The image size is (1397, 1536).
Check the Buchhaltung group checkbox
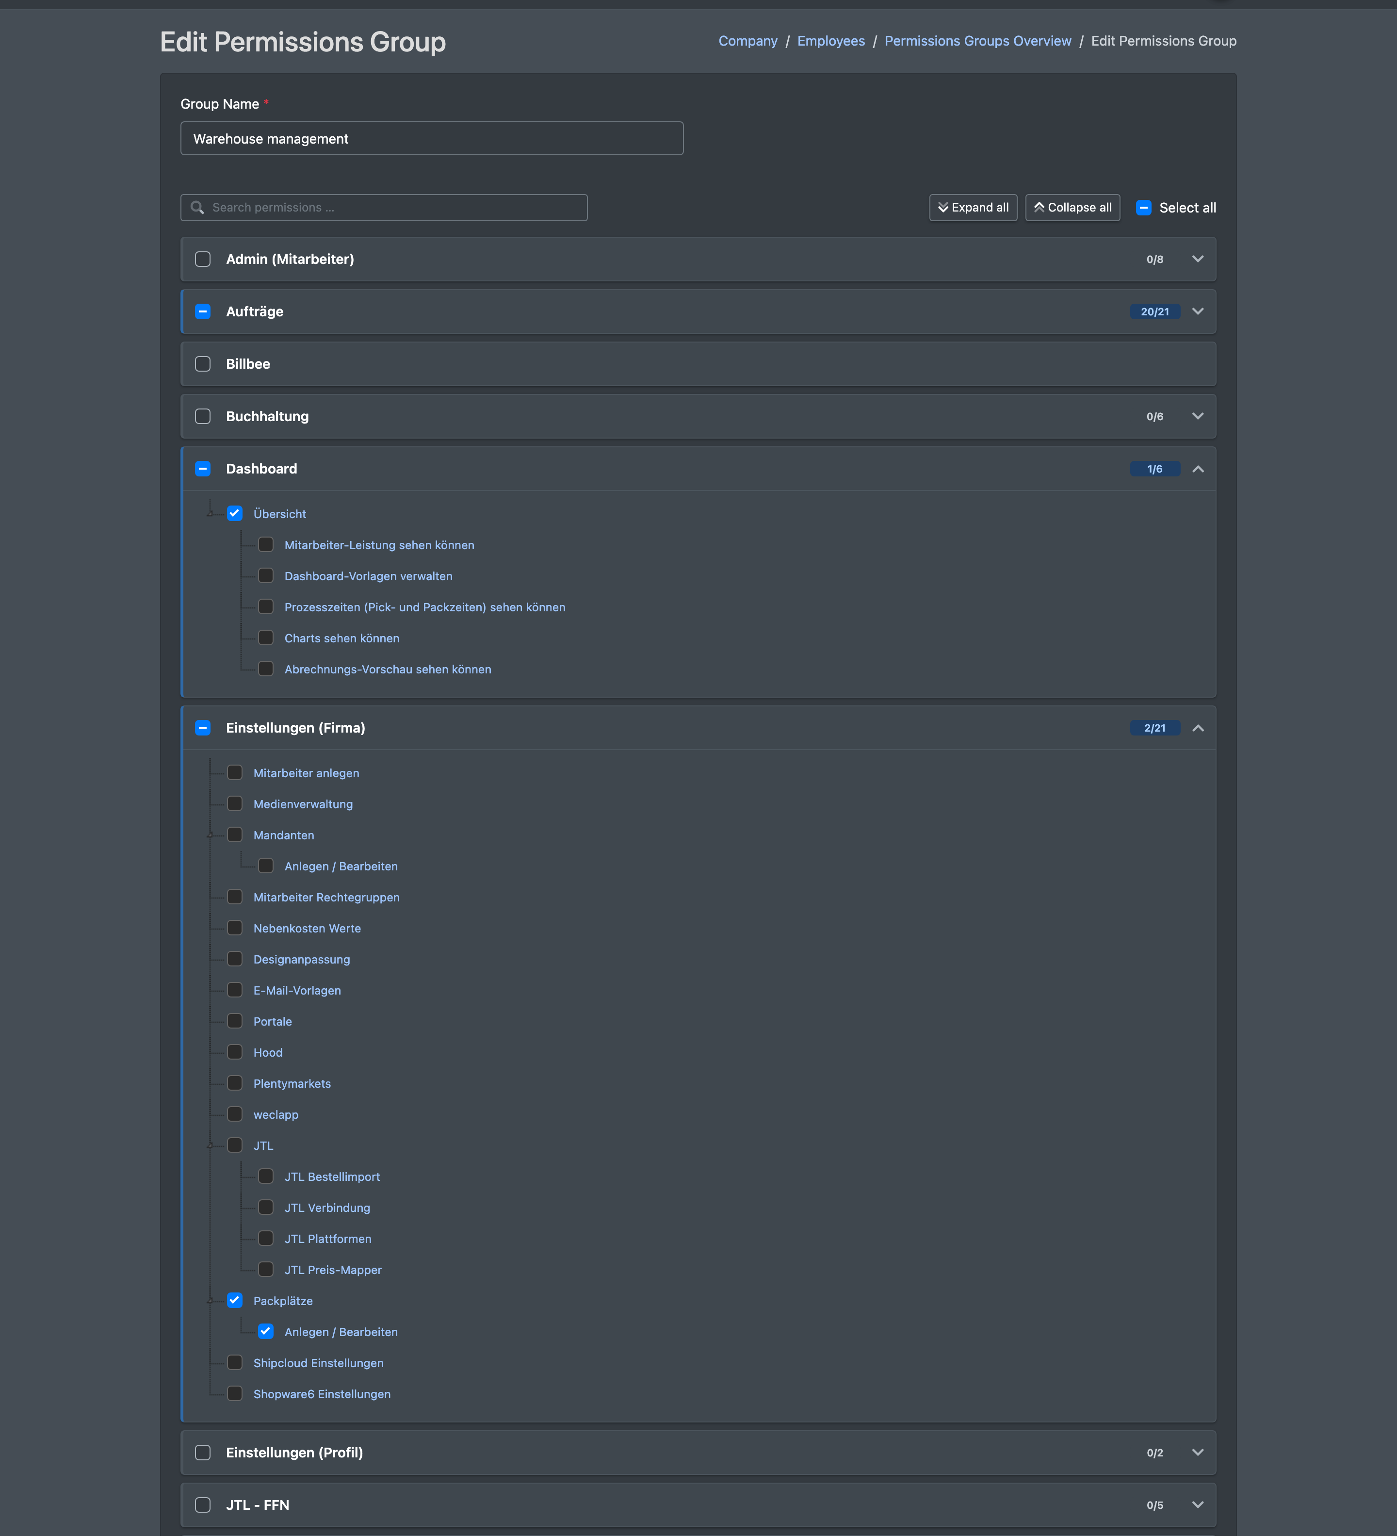point(203,416)
